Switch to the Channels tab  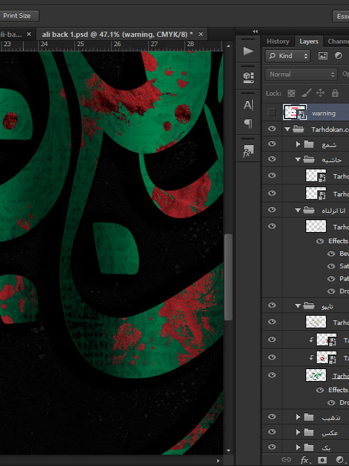(338, 42)
